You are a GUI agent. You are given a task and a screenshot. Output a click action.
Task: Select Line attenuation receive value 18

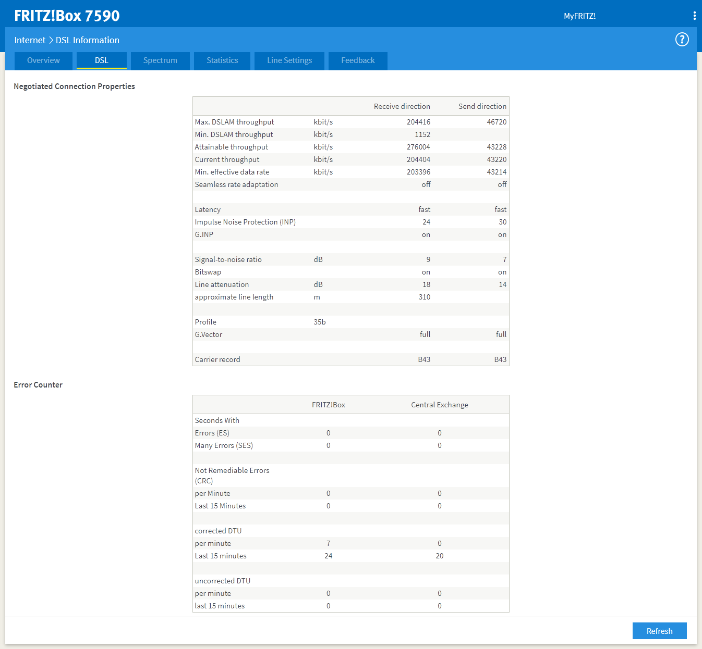point(426,284)
